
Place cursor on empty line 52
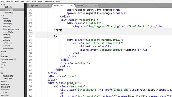point(103,33)
